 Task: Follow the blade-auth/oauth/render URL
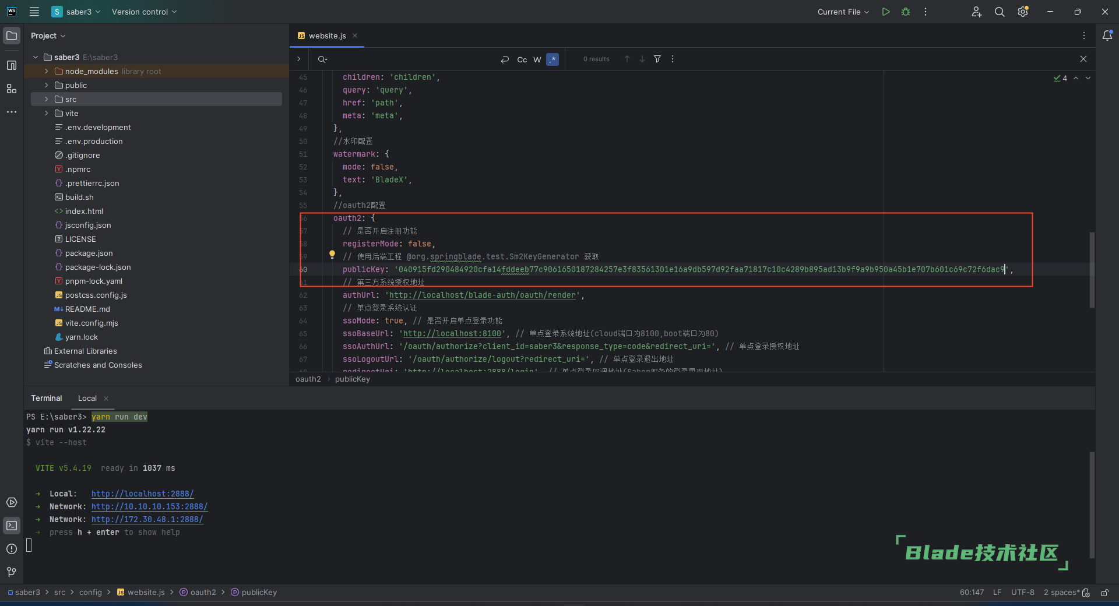(x=482, y=295)
